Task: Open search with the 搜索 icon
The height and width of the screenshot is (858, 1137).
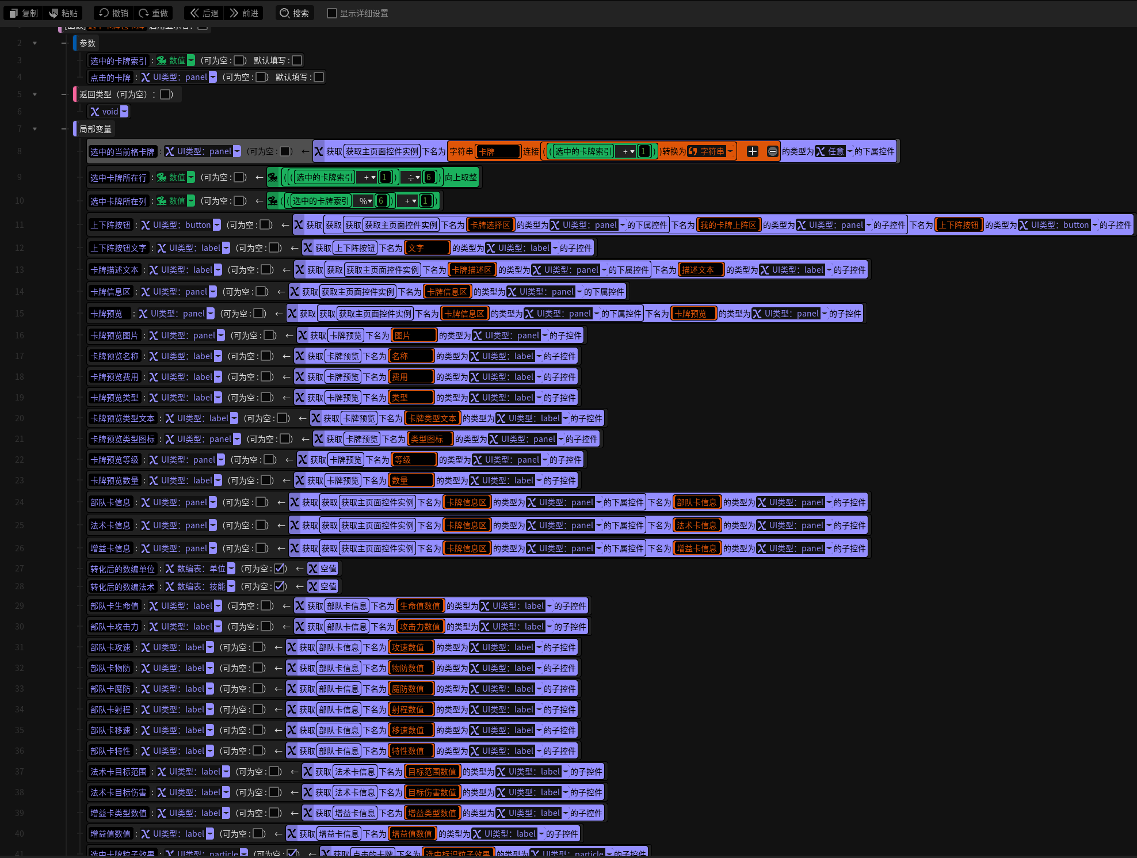Action: coord(284,13)
